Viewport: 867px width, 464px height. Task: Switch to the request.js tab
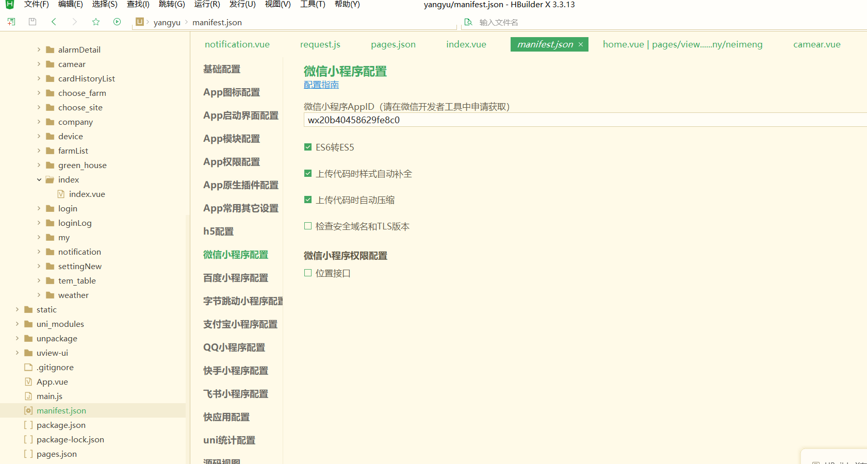point(320,44)
